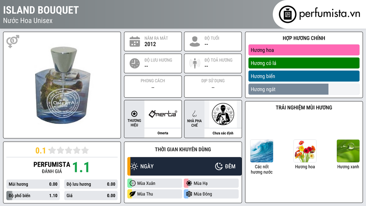Click the Island Bouquet perfume bottle image
This screenshot has width=366, height=206.
(x=63, y=85)
